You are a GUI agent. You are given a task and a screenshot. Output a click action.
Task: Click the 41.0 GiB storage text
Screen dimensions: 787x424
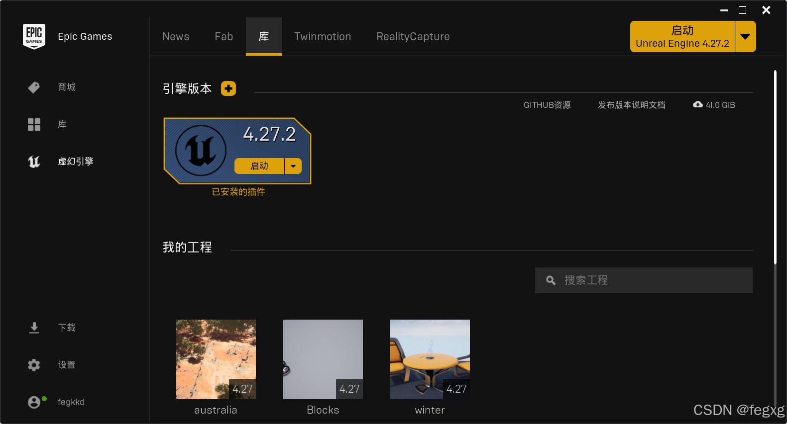(720, 105)
